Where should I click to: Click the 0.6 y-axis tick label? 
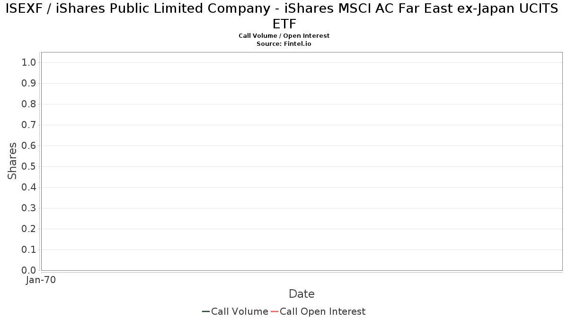(x=29, y=146)
